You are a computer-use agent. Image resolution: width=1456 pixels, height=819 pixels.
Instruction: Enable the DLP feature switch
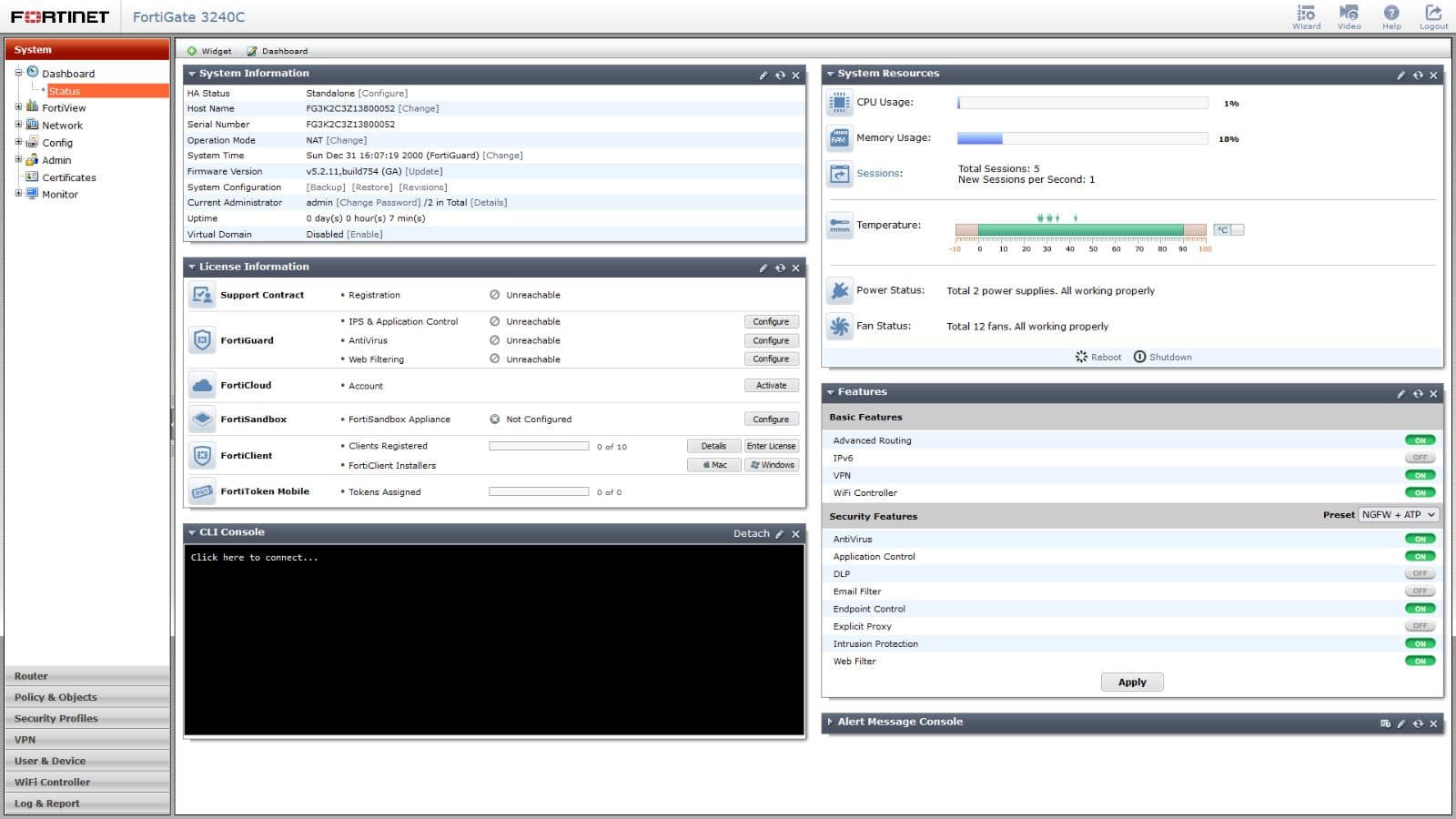(1420, 574)
